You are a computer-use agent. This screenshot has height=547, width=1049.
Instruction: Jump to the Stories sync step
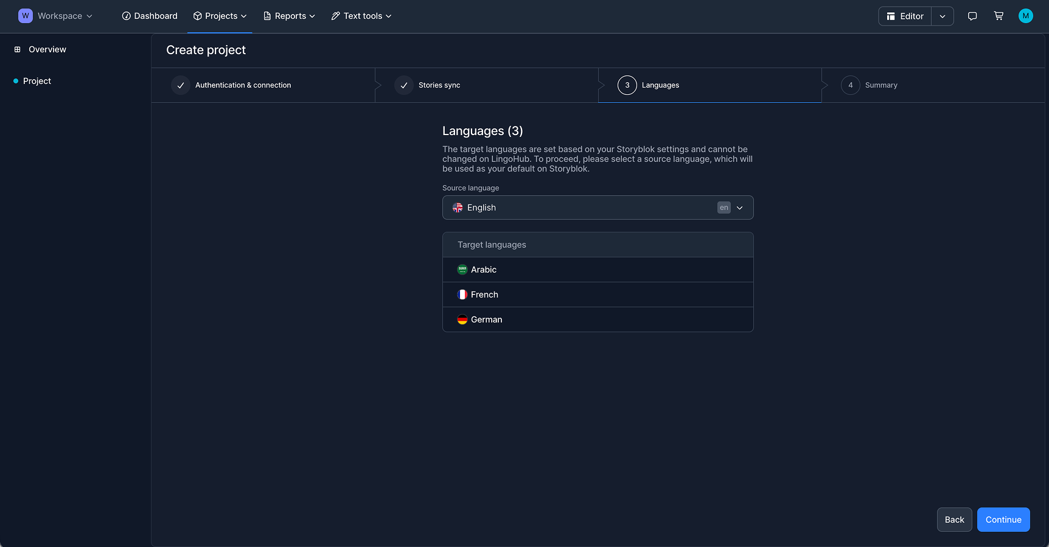439,85
